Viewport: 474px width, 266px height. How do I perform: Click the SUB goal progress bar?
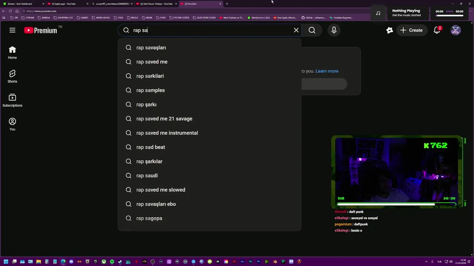397,204
